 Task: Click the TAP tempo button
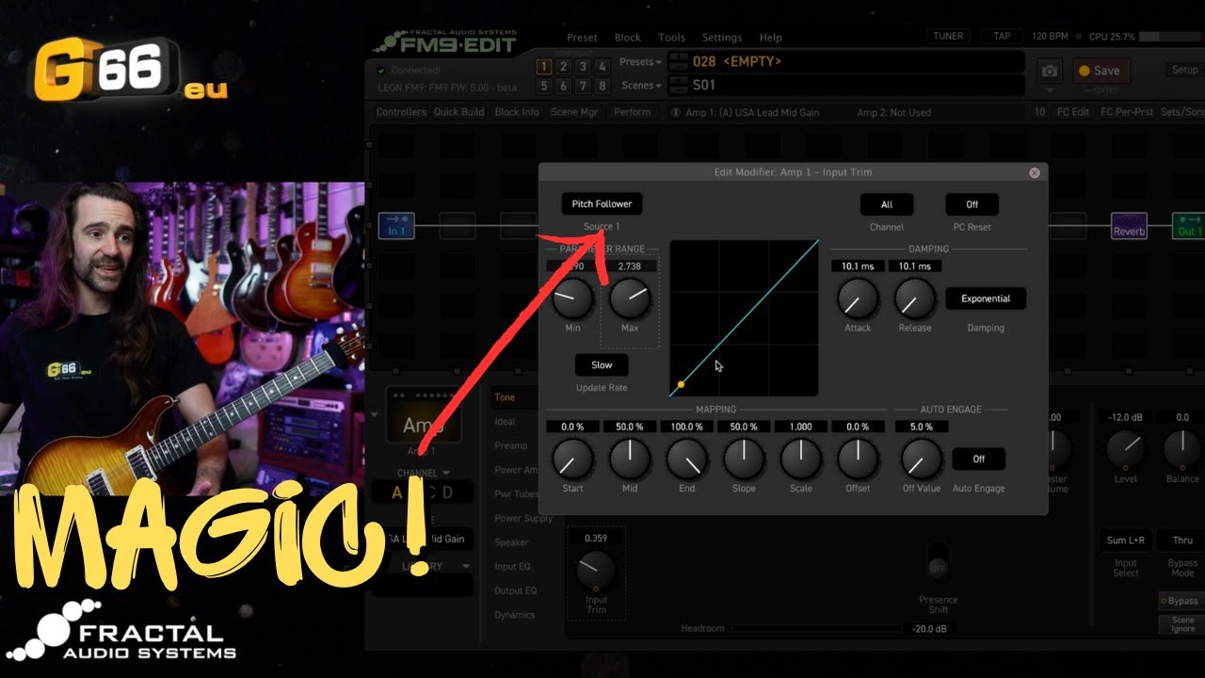coord(1002,37)
